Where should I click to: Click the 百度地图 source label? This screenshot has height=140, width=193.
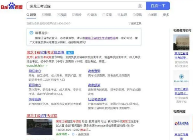[x=61, y=134]
